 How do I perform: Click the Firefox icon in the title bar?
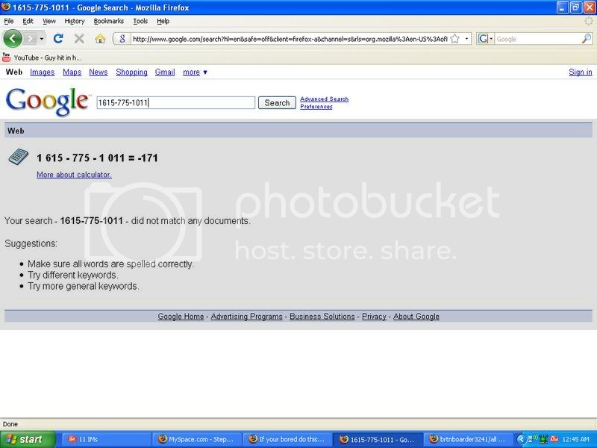(x=6, y=7)
